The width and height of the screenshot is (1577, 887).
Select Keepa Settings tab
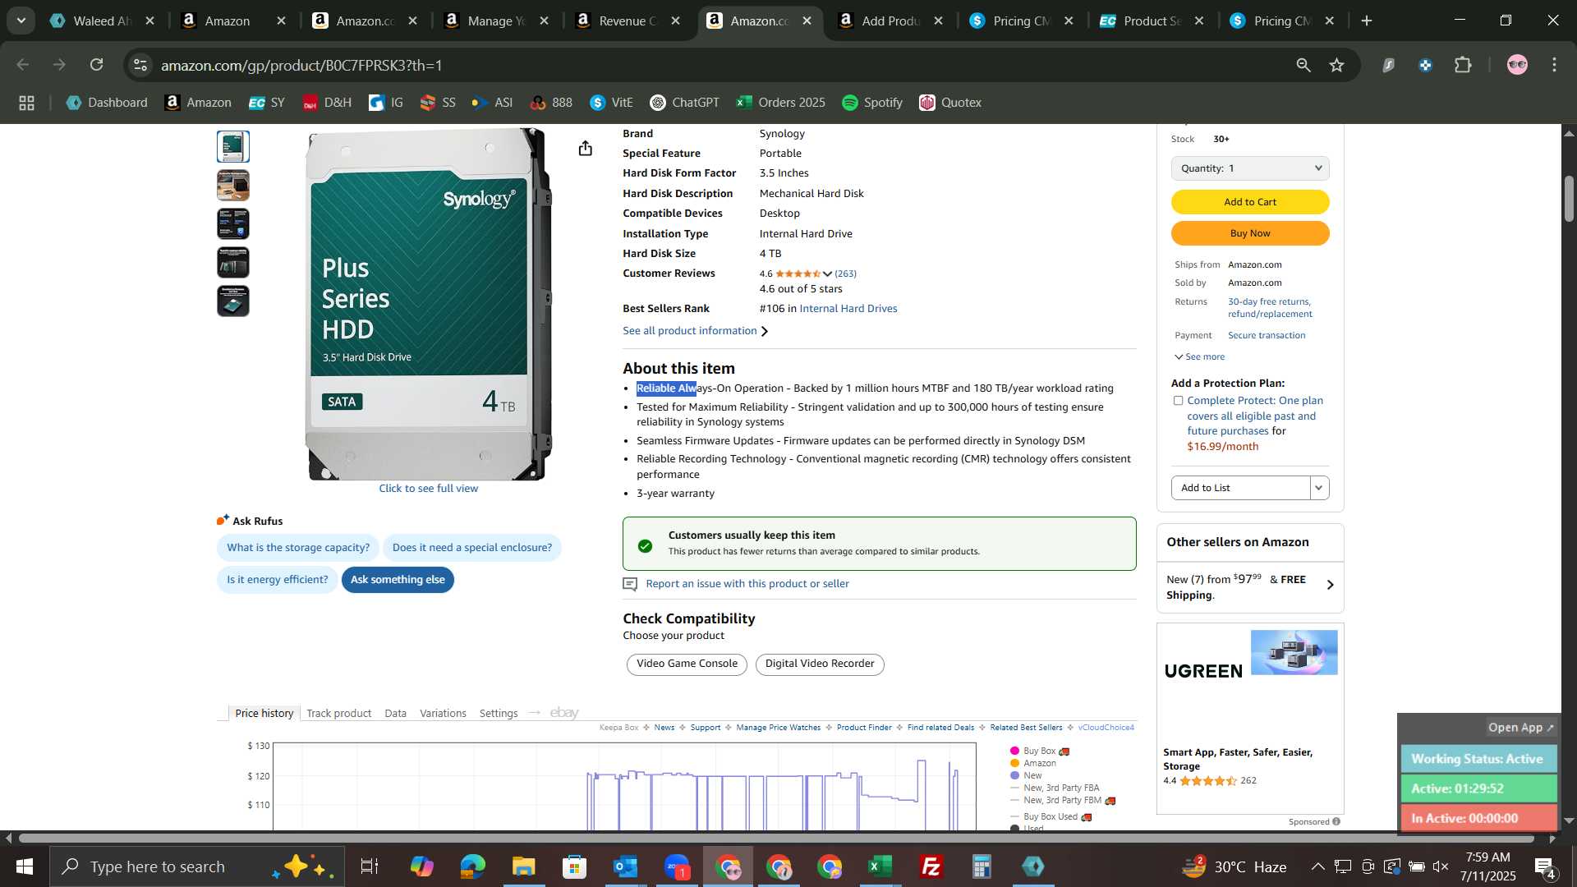click(x=499, y=713)
